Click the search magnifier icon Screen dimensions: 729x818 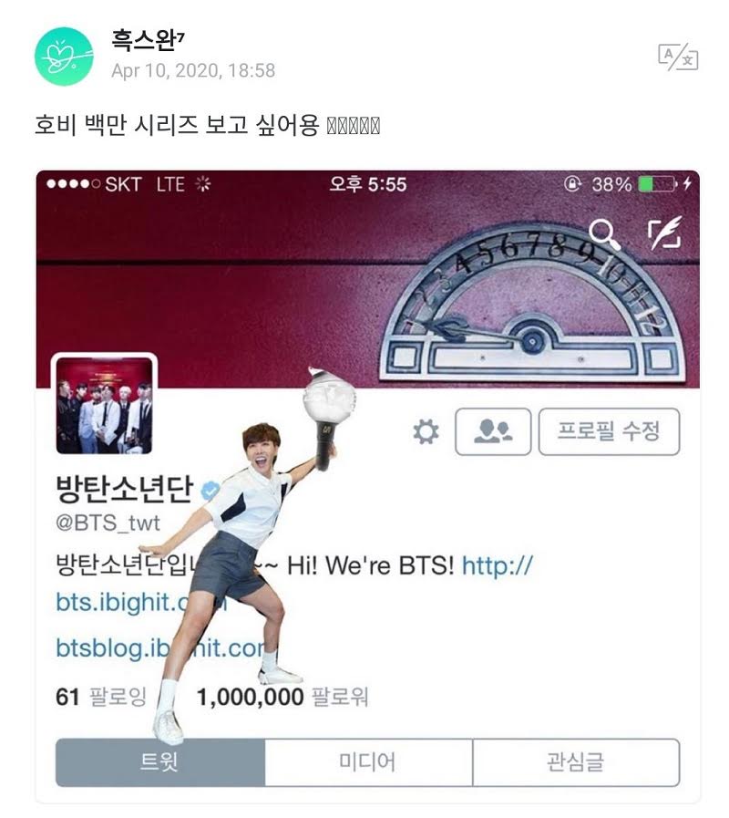pos(605,234)
